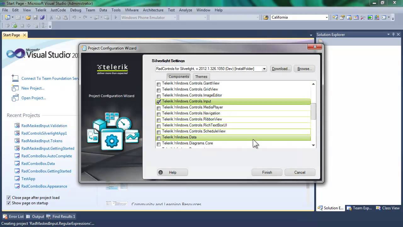Click the components list scroll down arrow
The height and width of the screenshot is (227, 403).
pyautogui.click(x=313, y=145)
